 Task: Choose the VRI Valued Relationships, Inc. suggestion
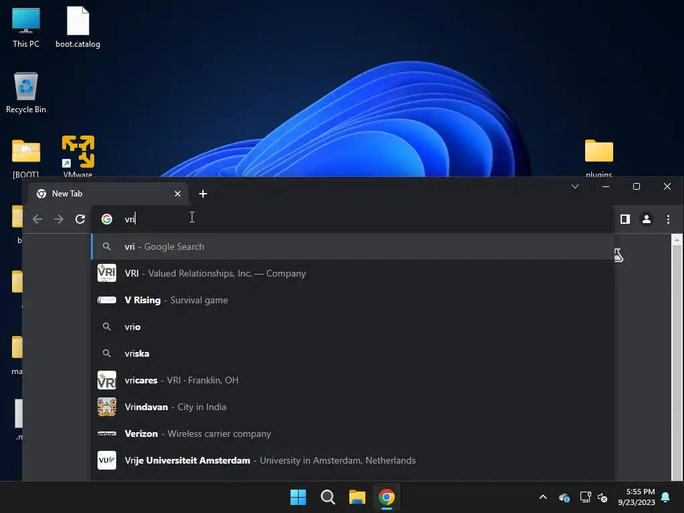click(353, 273)
